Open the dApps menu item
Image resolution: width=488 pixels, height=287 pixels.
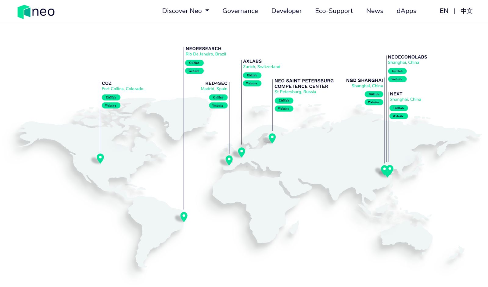point(406,11)
